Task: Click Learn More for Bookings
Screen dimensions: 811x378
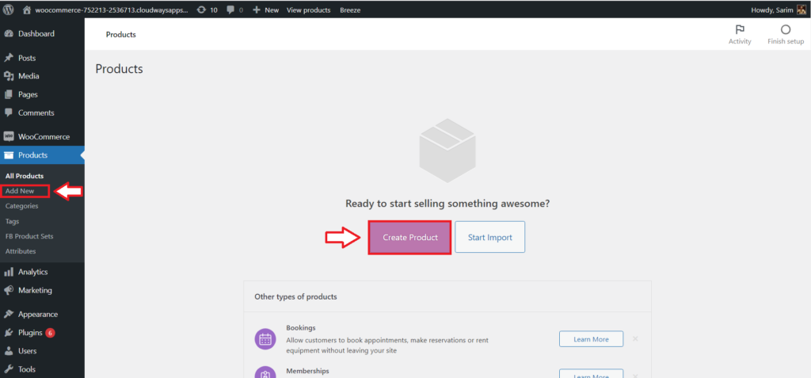Action: 591,339
